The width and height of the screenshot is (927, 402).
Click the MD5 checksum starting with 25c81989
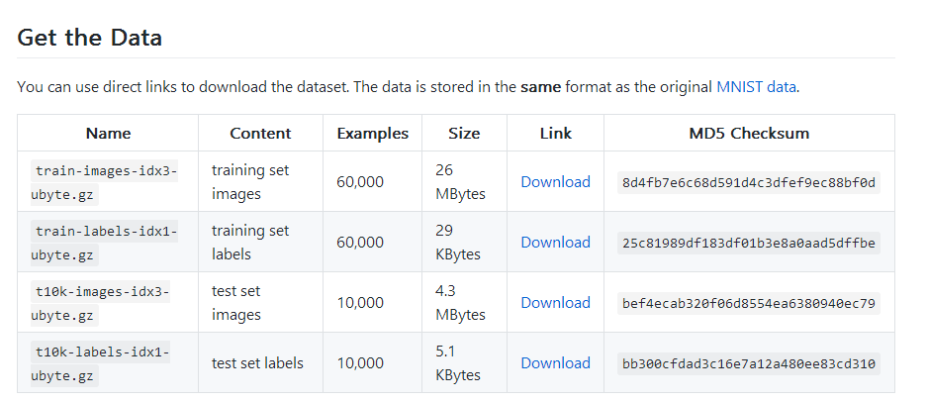click(748, 243)
